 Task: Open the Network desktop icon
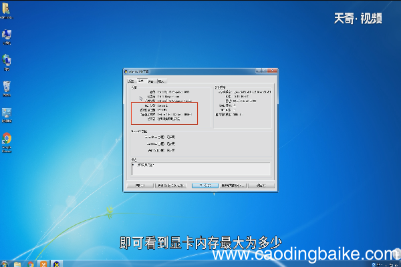7,63
